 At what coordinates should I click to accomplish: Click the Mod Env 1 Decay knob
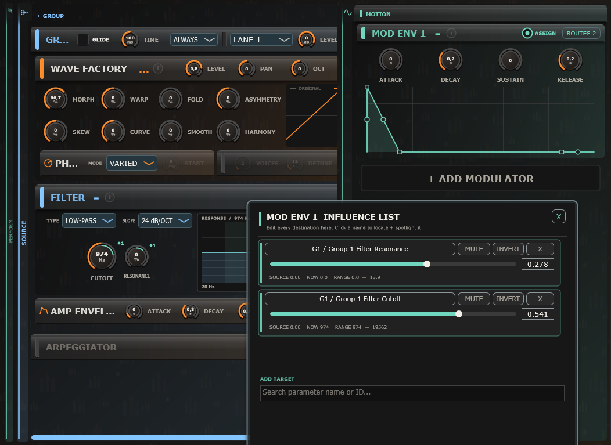tap(451, 60)
